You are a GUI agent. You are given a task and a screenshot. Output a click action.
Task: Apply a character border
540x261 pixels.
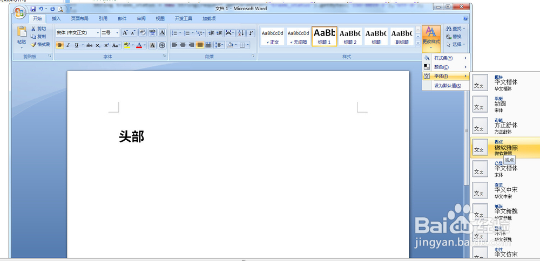pos(162,33)
